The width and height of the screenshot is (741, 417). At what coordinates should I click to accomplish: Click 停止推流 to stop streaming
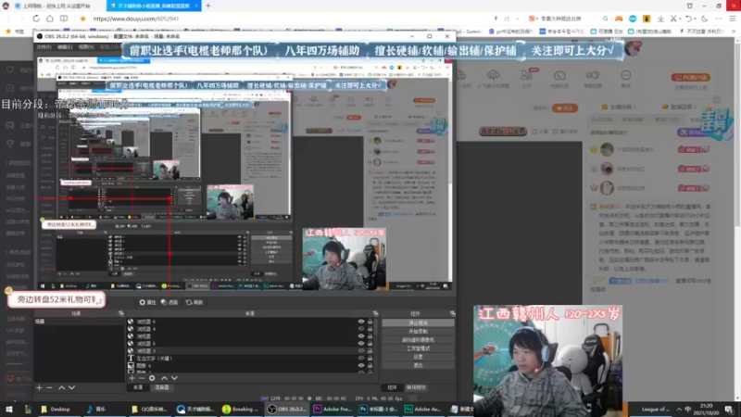[x=419, y=322]
